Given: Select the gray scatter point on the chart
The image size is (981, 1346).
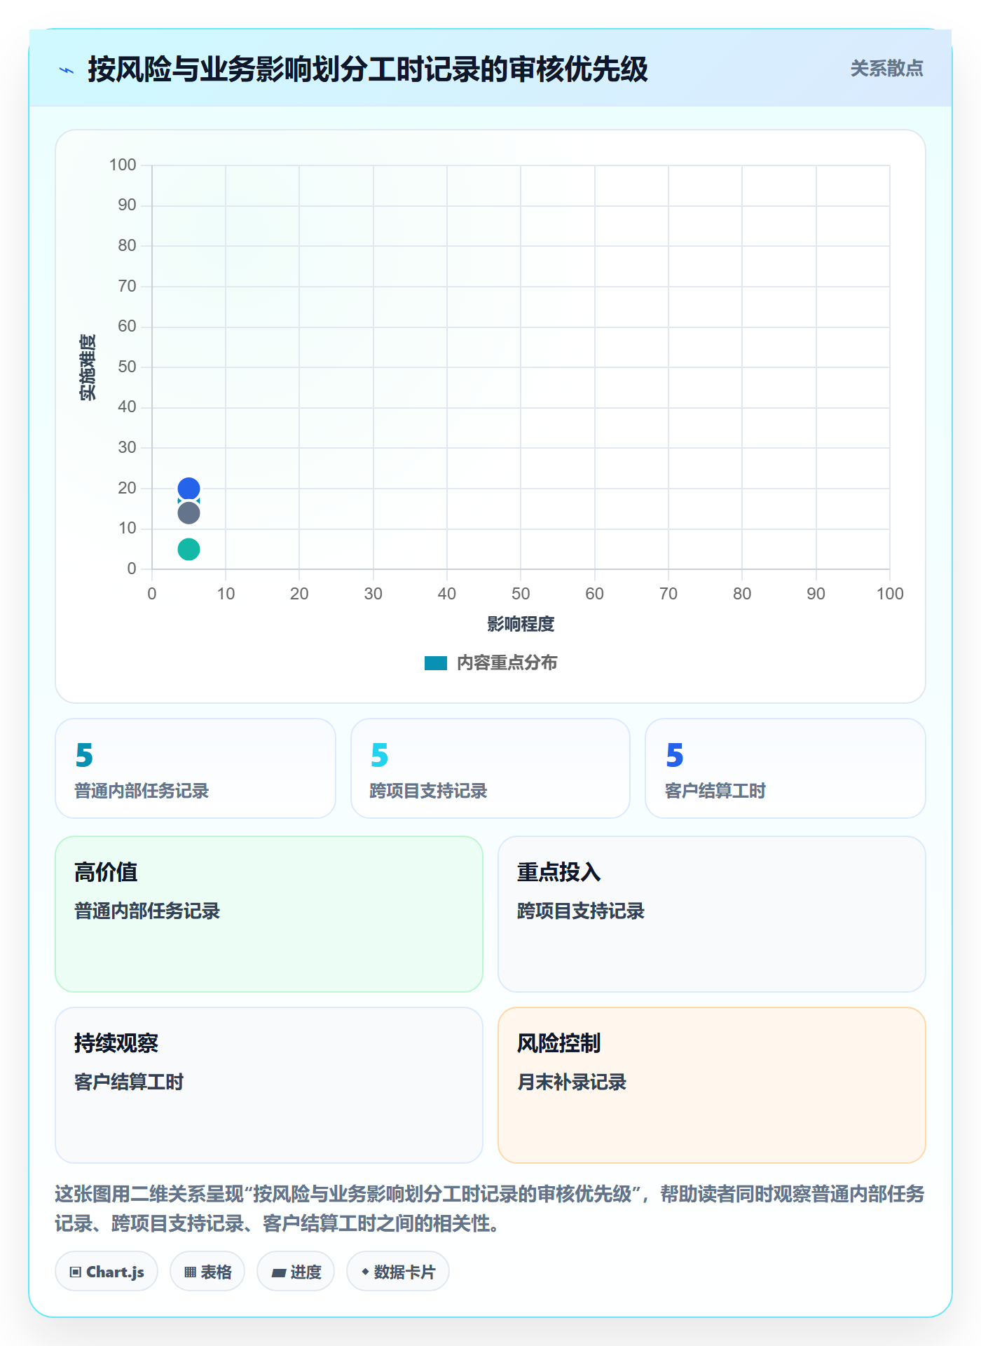Looking at the screenshot, I should [x=188, y=513].
